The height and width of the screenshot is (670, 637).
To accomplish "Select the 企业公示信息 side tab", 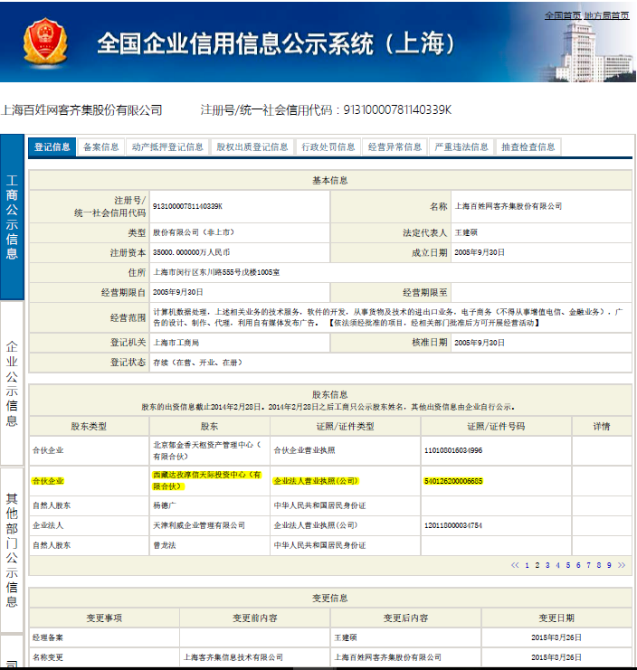I will (12, 383).
